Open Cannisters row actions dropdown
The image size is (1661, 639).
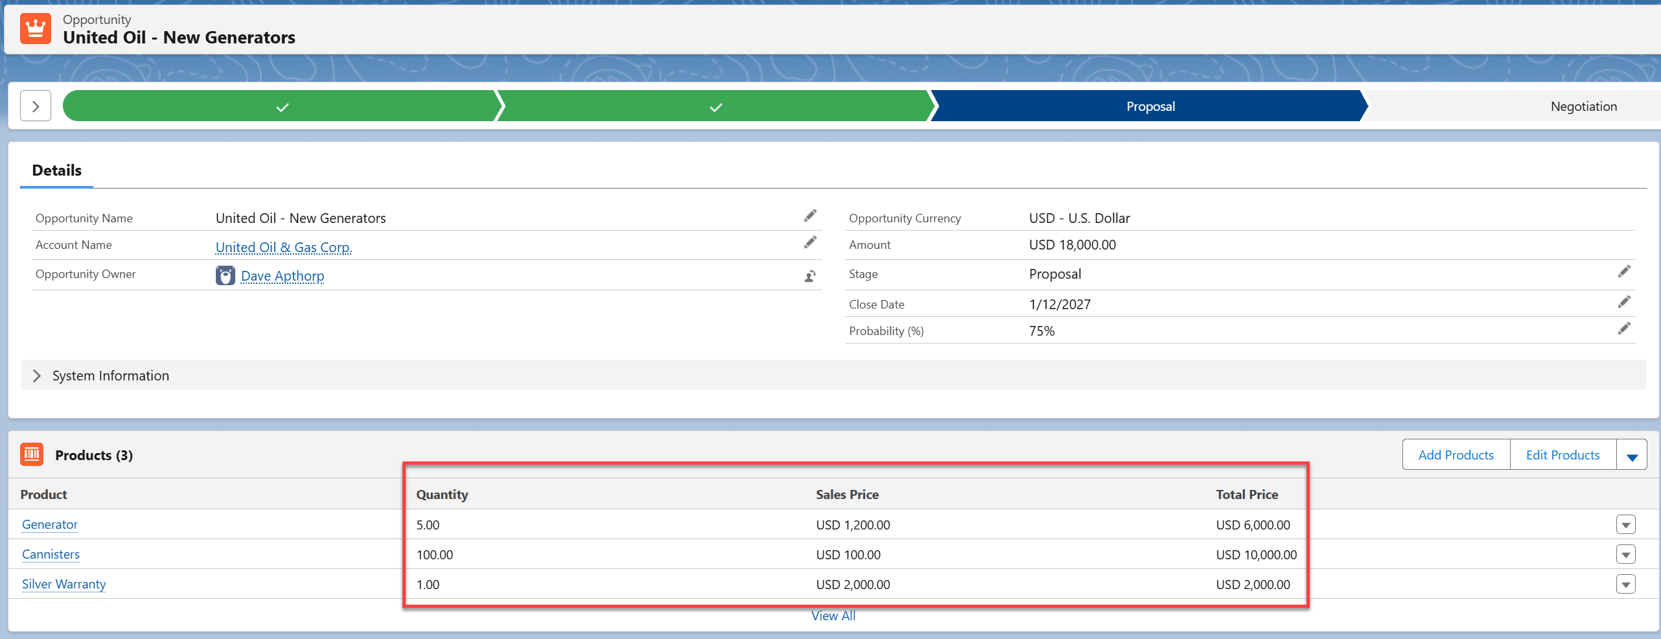pos(1625,554)
